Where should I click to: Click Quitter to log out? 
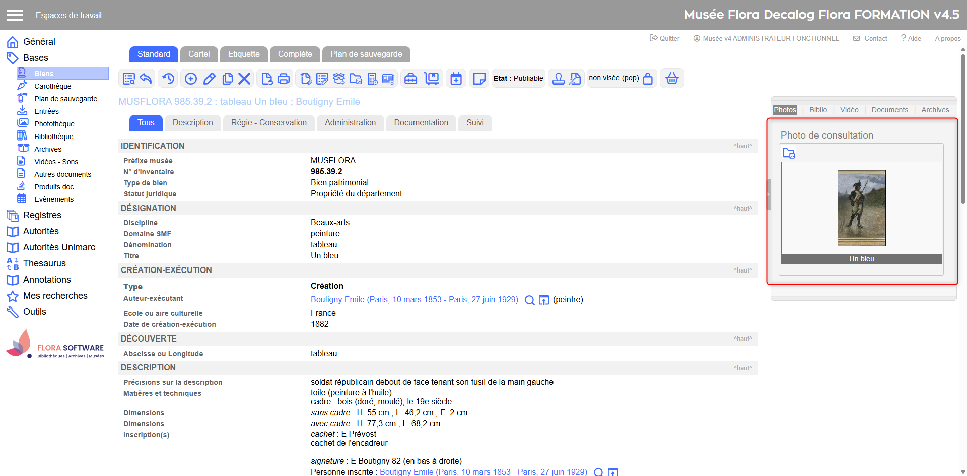(x=664, y=38)
